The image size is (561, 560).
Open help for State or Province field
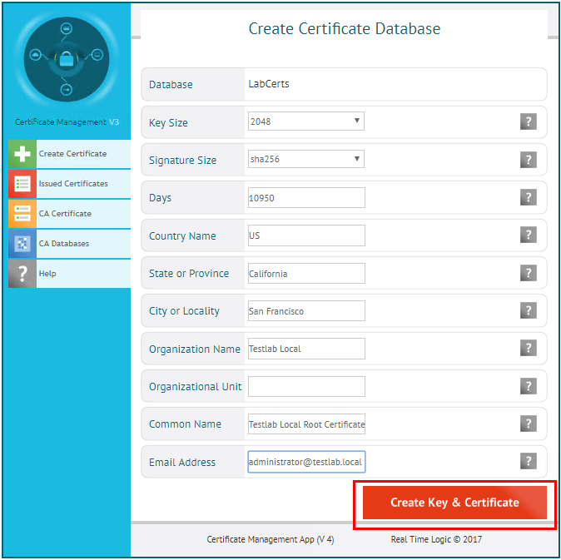coord(528,273)
